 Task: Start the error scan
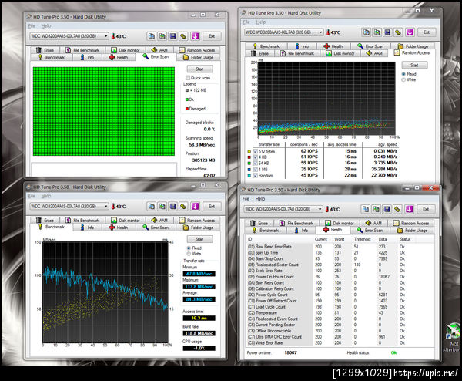point(199,69)
